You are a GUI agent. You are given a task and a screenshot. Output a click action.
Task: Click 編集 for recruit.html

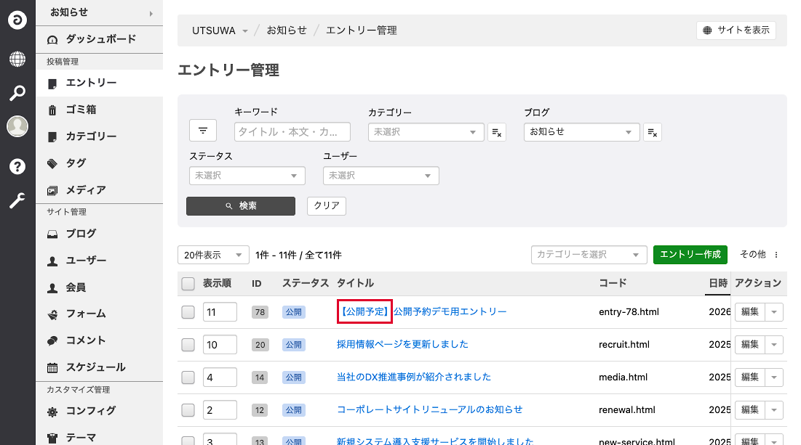pyautogui.click(x=750, y=345)
